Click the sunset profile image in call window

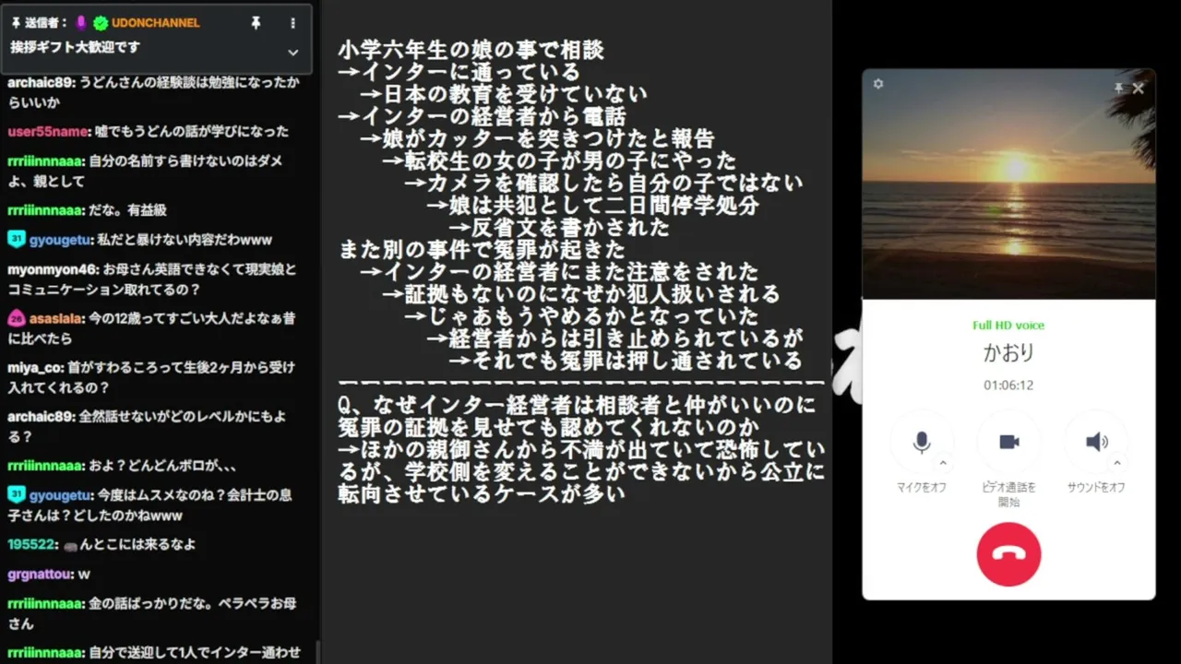[x=1008, y=184]
